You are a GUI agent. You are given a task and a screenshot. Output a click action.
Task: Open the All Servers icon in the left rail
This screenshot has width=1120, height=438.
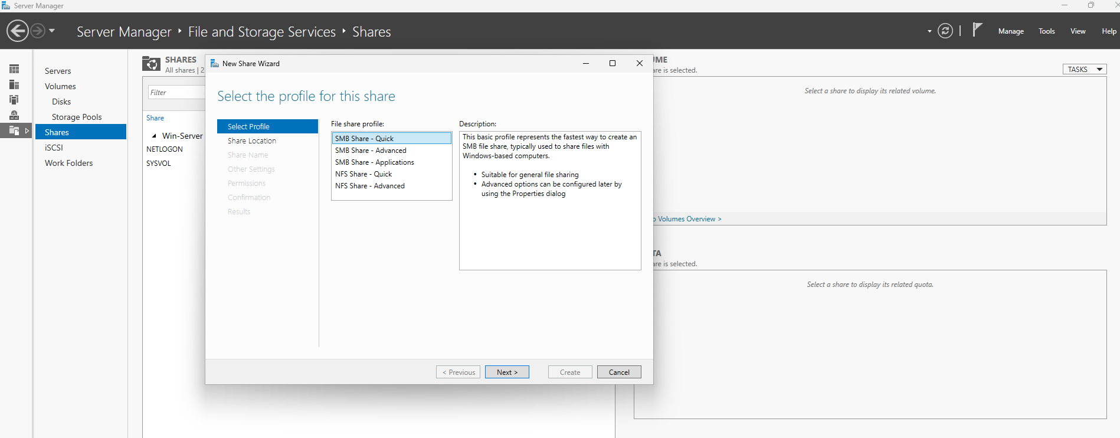click(x=14, y=100)
